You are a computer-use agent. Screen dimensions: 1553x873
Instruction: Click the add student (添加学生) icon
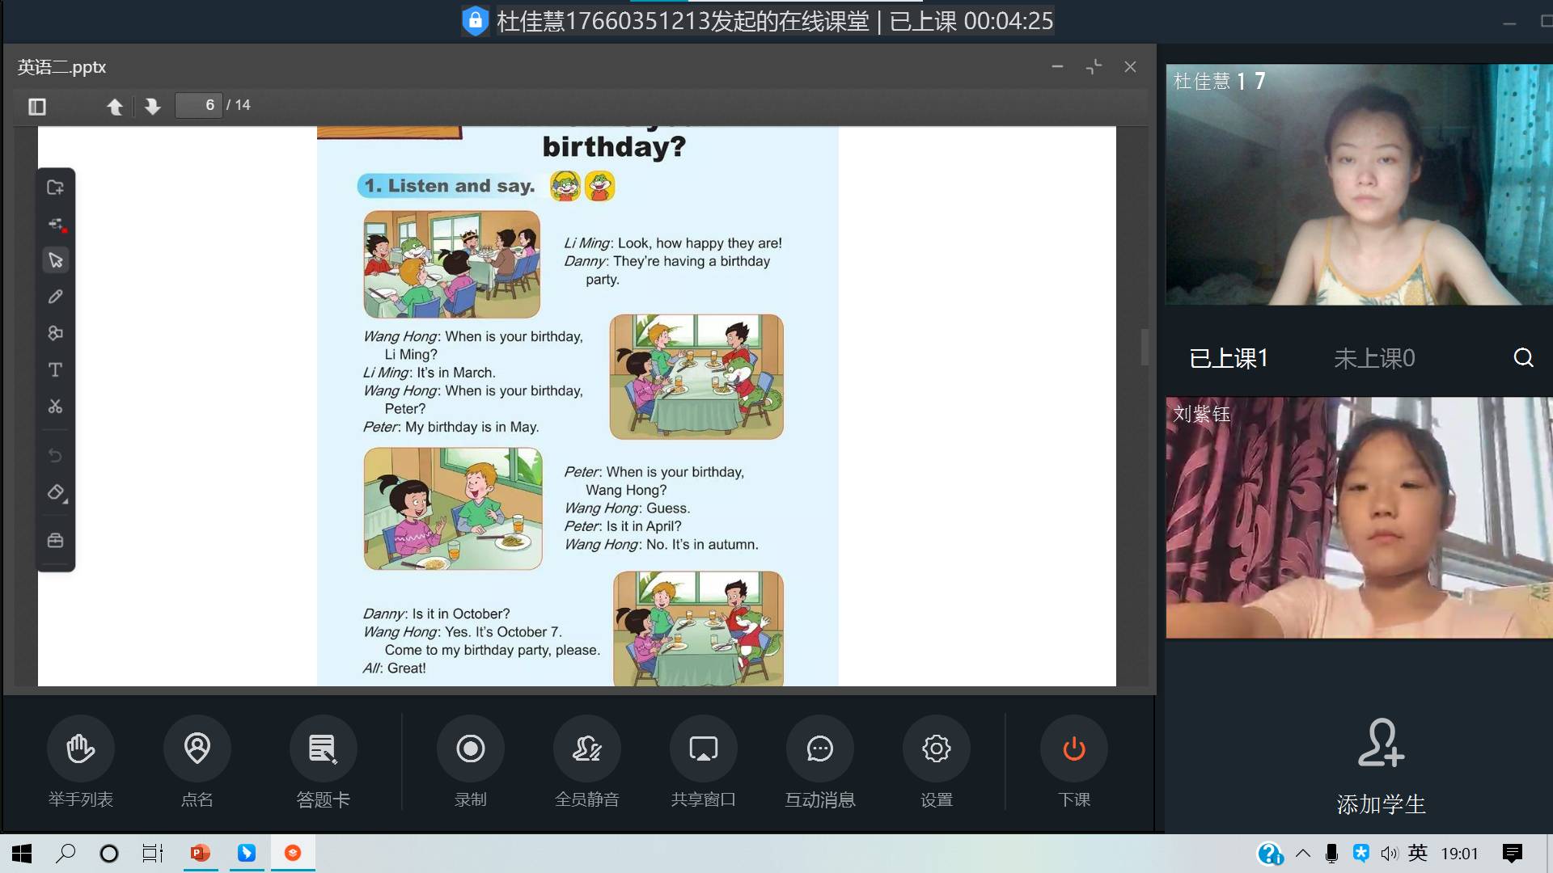pyautogui.click(x=1381, y=742)
